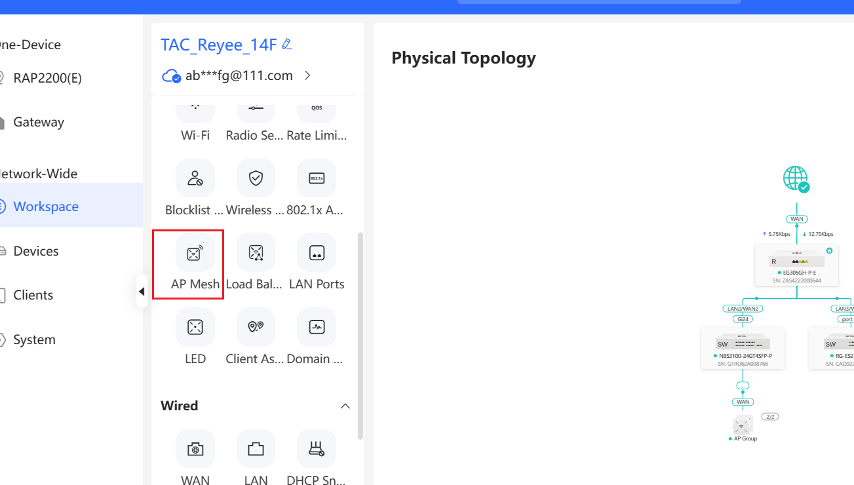
Task: Click the EG305GH-P-E gateway device in the topology
Action: point(796,263)
